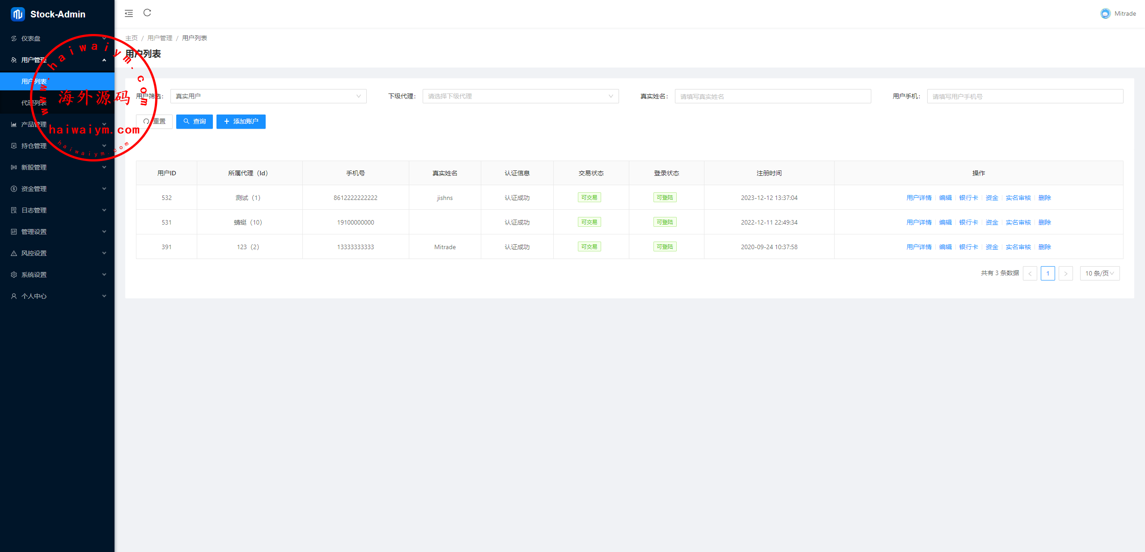Click the 查询 search button
The width and height of the screenshot is (1145, 552).
[195, 122]
